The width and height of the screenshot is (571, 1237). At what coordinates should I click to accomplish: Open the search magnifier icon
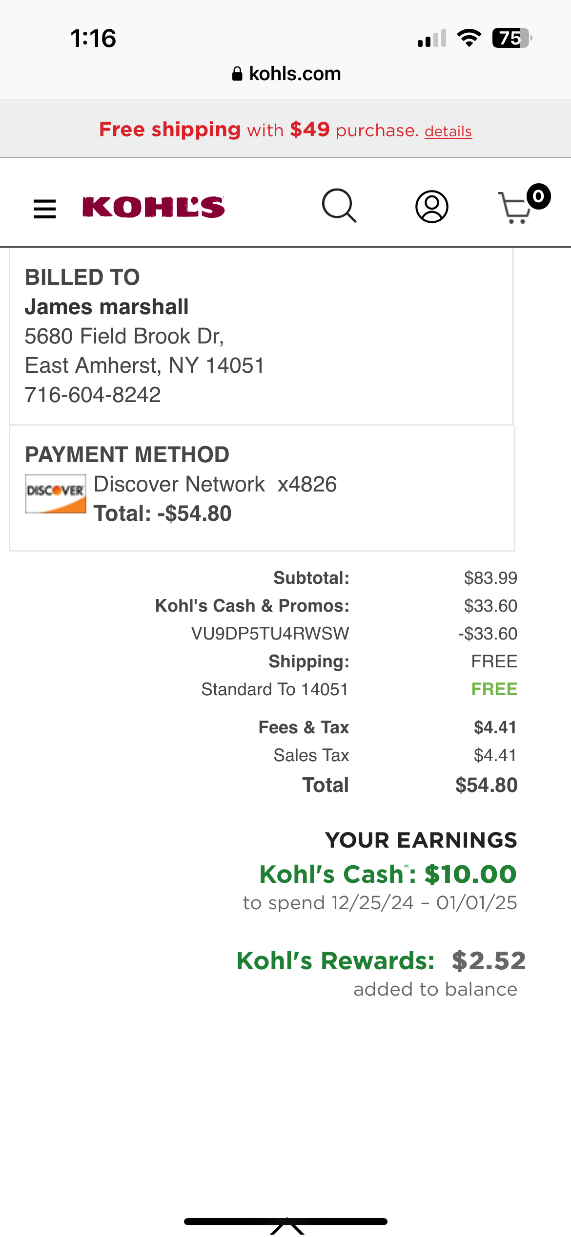pyautogui.click(x=339, y=206)
